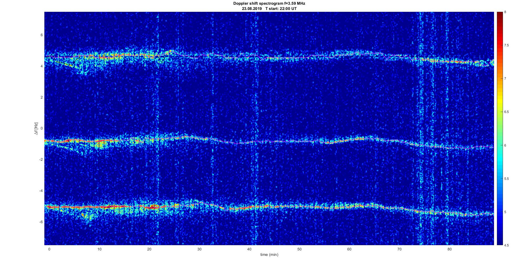Click the y-axis tick label '-2'
Screen dimensions: 525x263
pyautogui.click(x=41, y=159)
